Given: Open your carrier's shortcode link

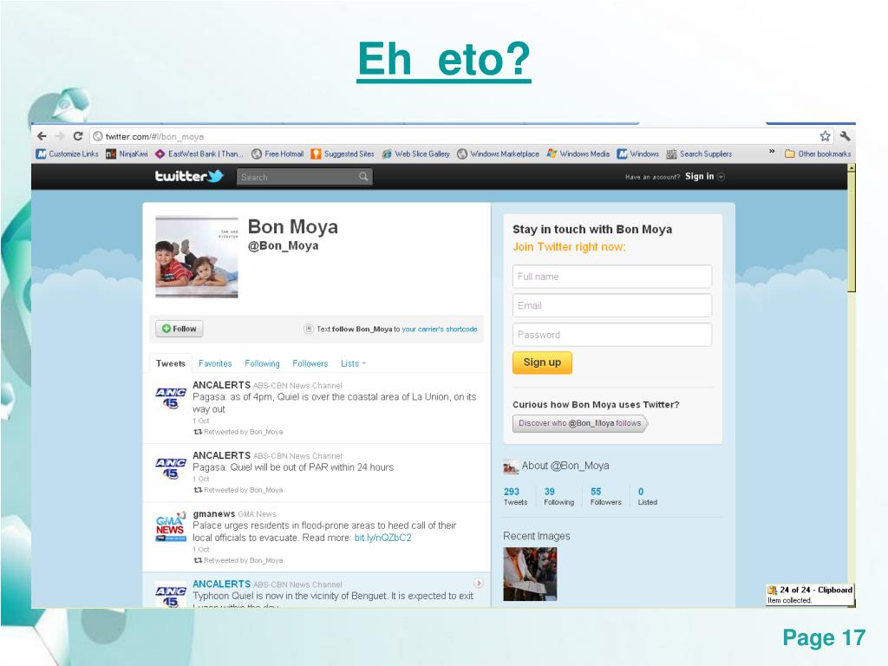Looking at the screenshot, I should [440, 329].
